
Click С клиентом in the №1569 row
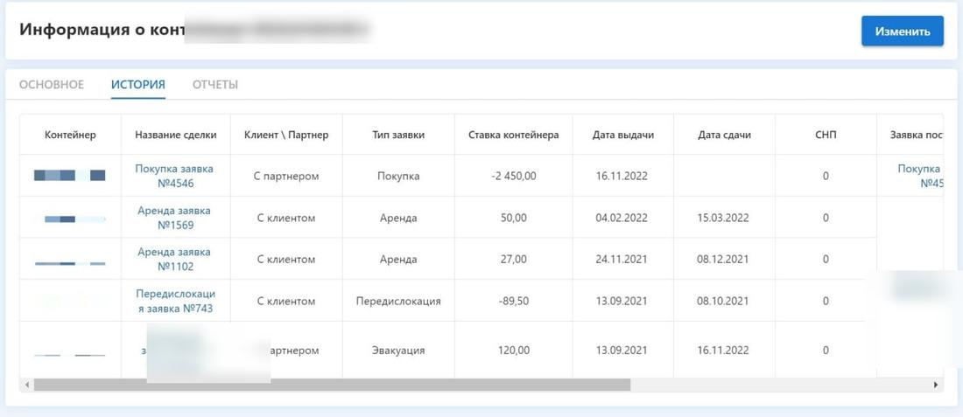(286, 218)
